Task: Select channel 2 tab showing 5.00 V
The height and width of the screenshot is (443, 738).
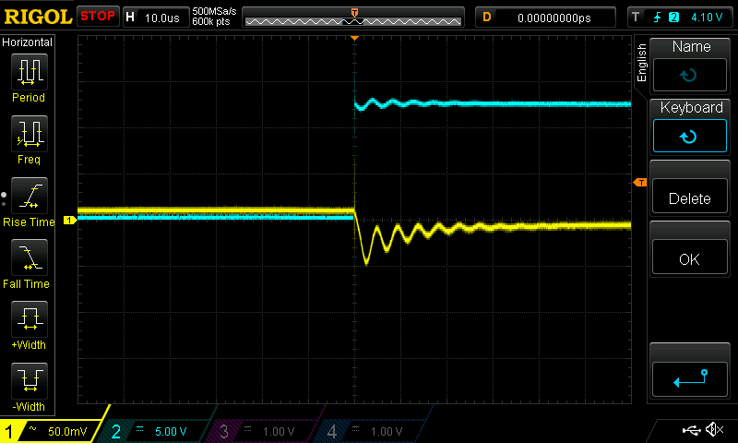Action: [x=155, y=430]
